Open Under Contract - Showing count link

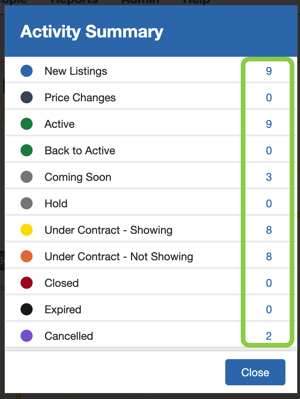pyautogui.click(x=269, y=230)
